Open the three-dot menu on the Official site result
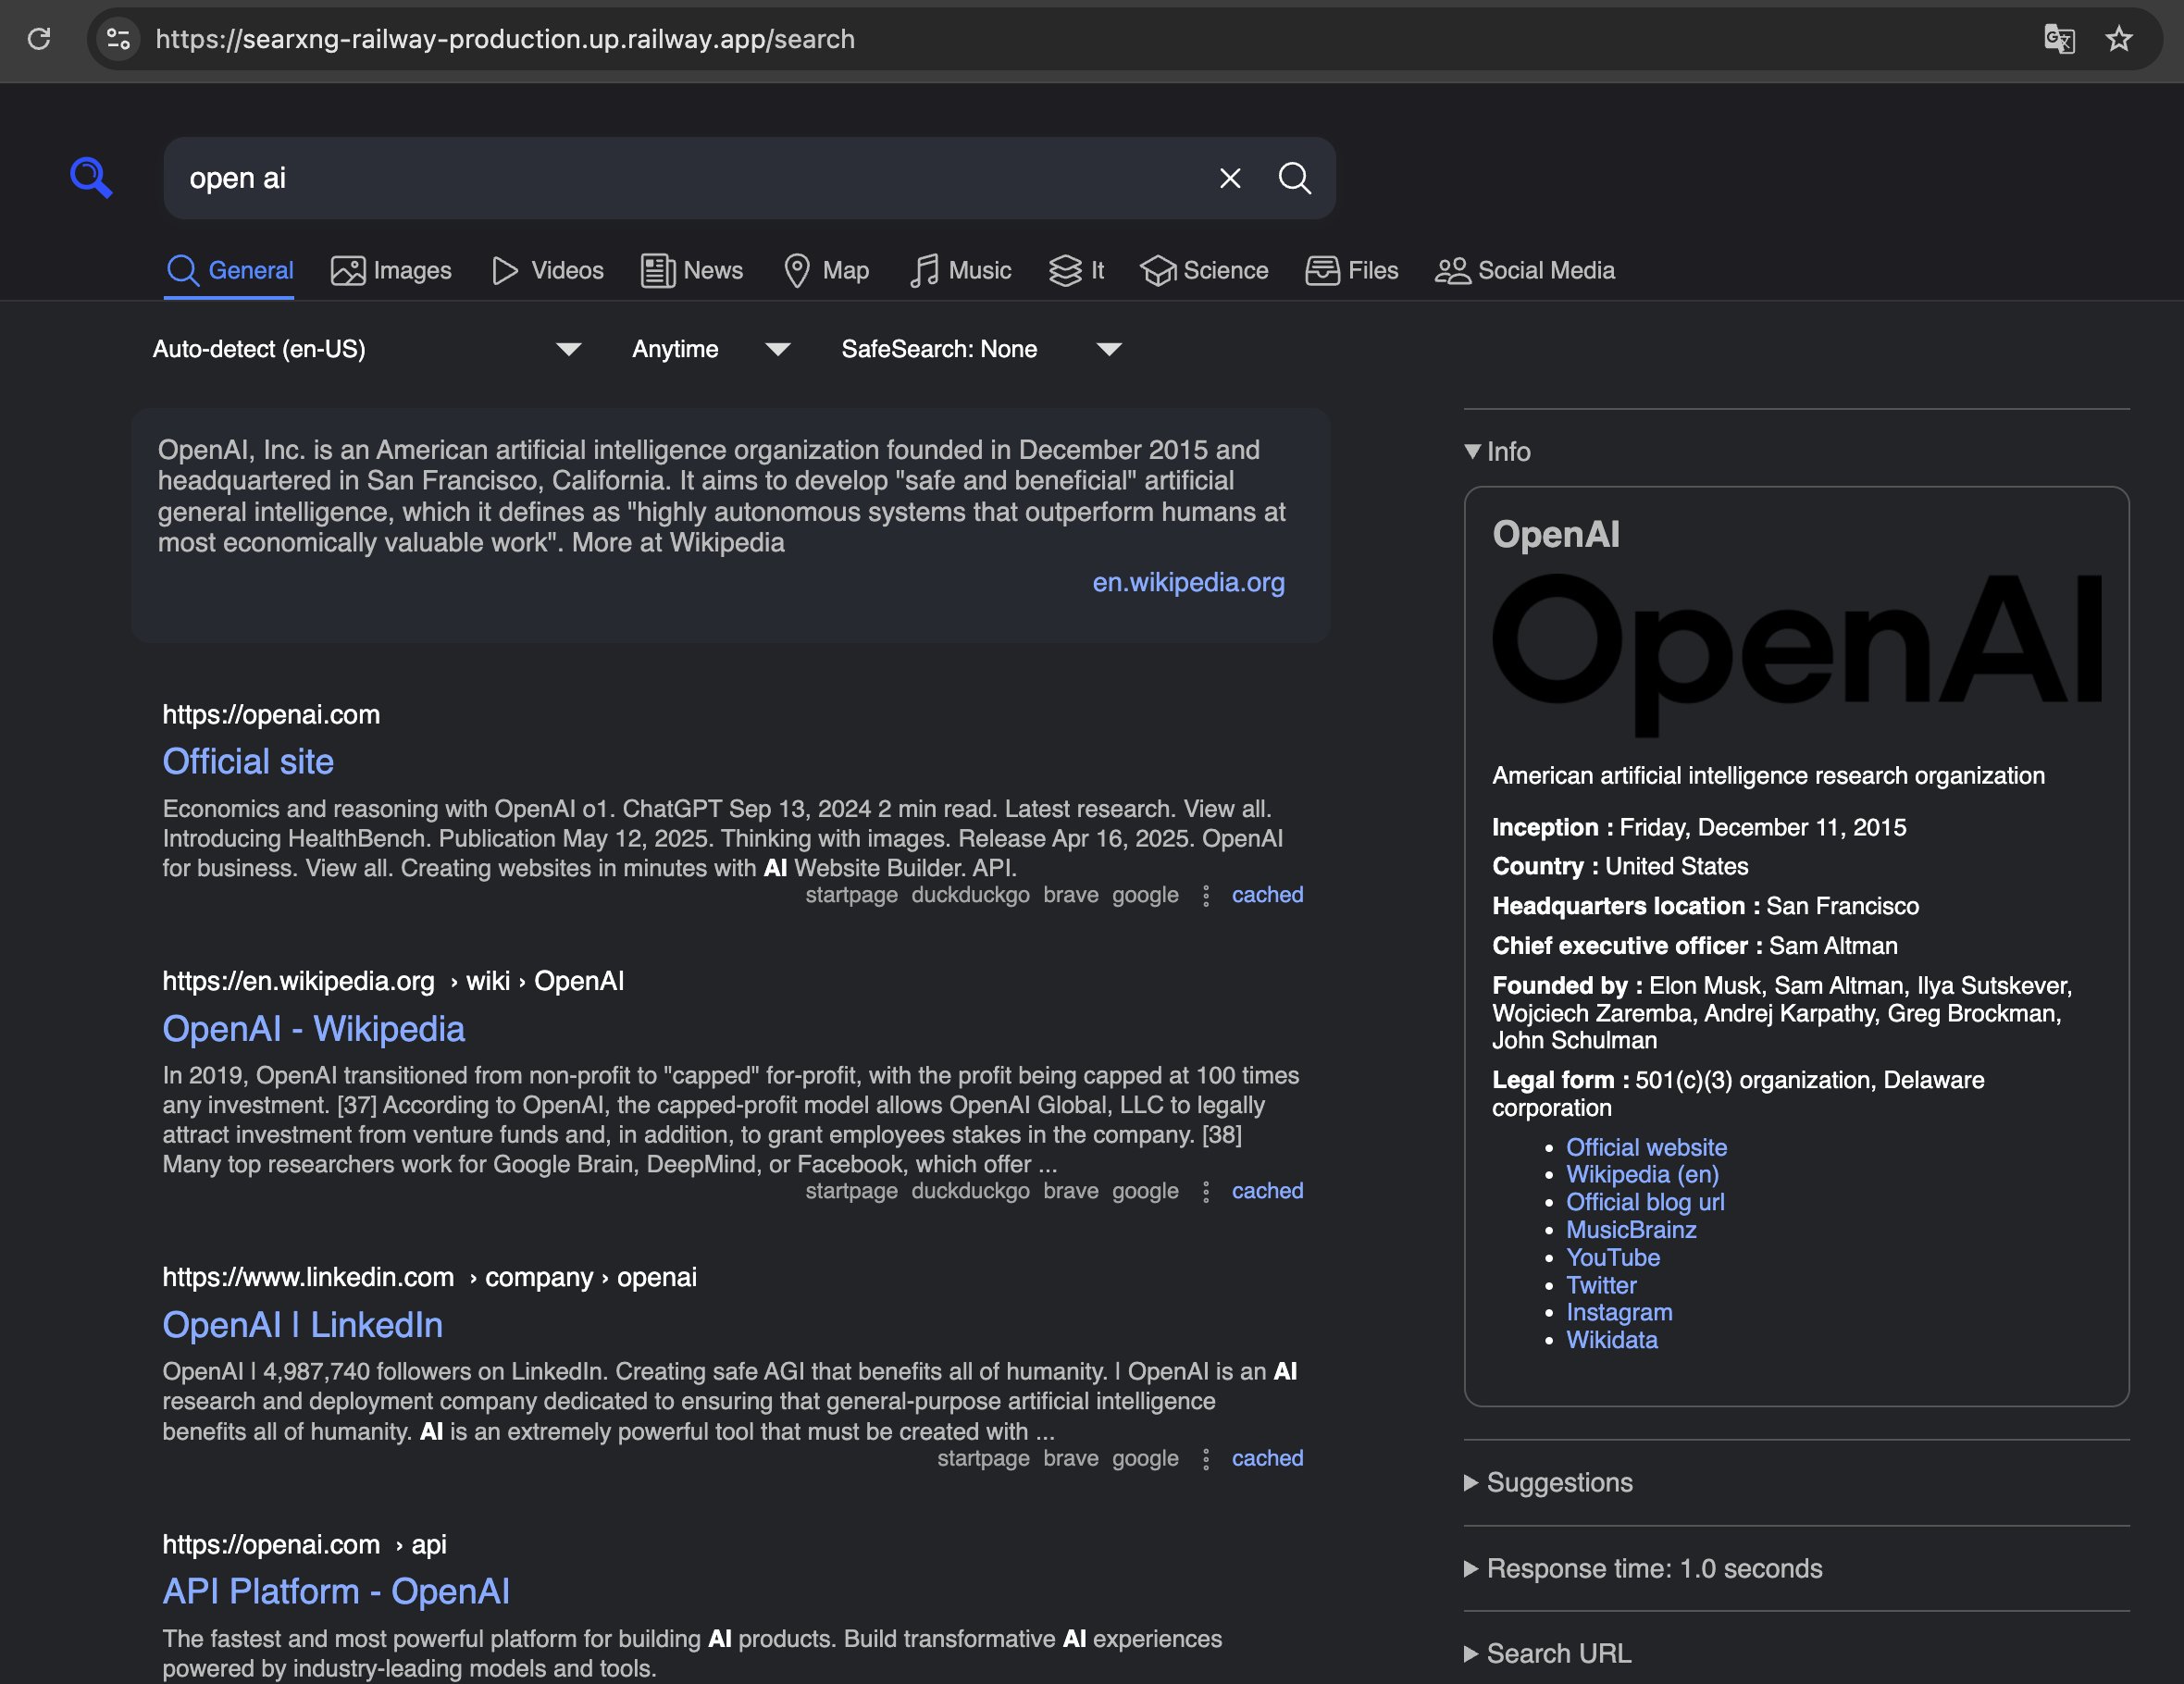 point(1205,895)
